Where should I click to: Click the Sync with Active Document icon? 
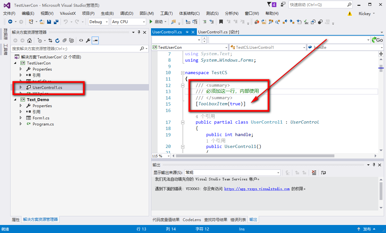pos(50,40)
